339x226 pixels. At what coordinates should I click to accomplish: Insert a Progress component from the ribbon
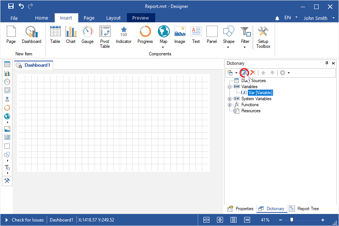145,35
